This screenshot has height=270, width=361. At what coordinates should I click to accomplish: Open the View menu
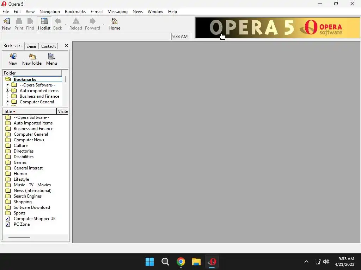30,12
